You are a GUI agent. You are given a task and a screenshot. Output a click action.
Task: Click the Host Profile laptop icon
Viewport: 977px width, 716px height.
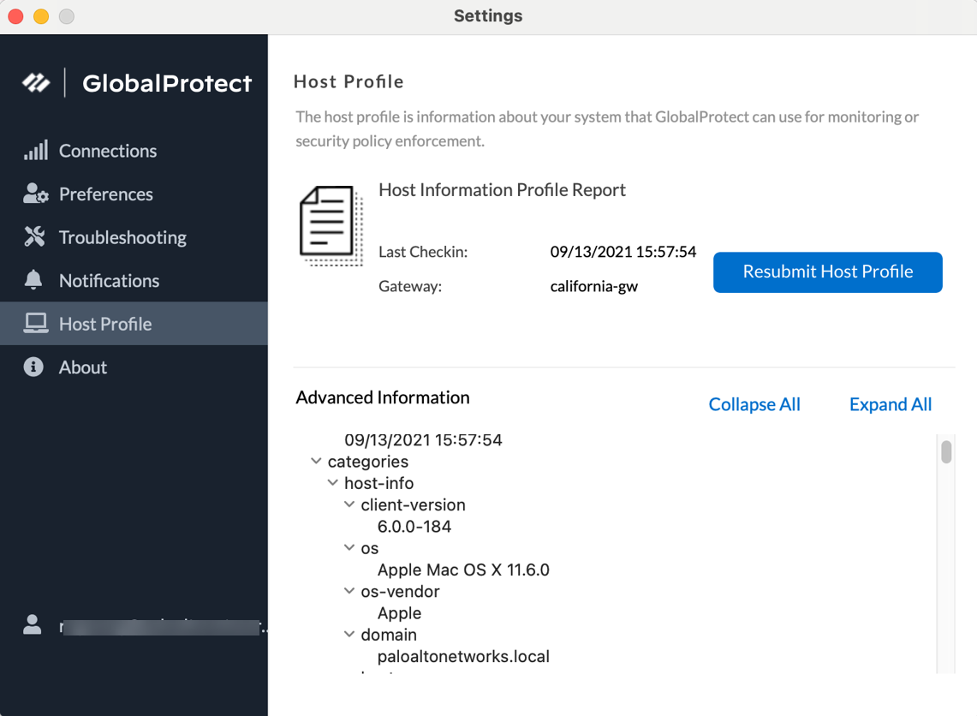[x=35, y=324]
